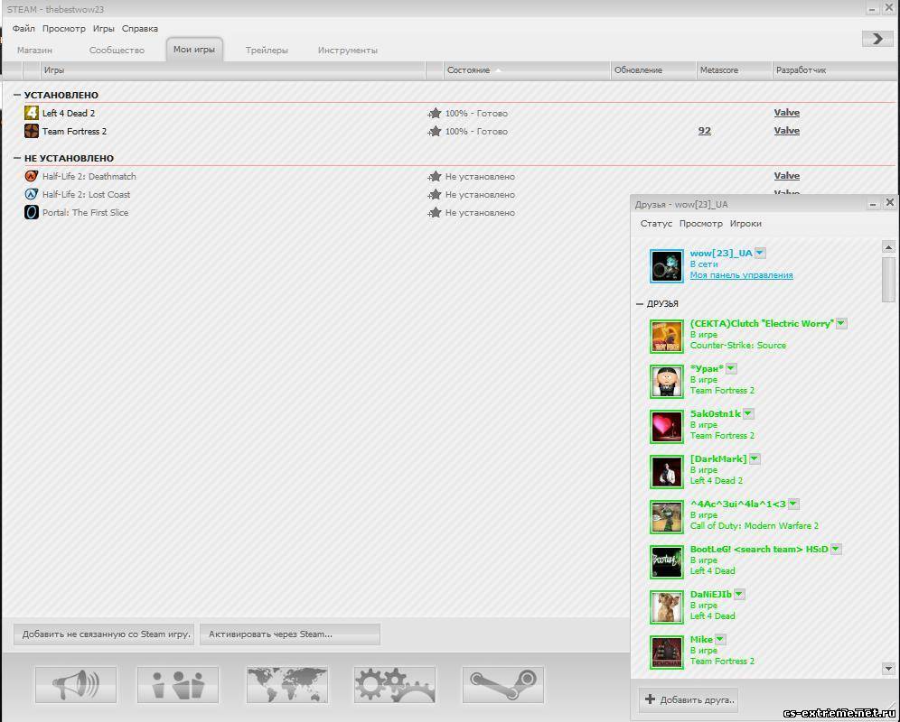Click wow[23]_UA own avatar
This screenshot has width=900, height=722.
(x=666, y=266)
